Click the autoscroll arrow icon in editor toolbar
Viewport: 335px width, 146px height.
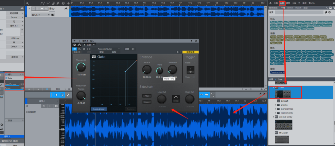point(207,95)
